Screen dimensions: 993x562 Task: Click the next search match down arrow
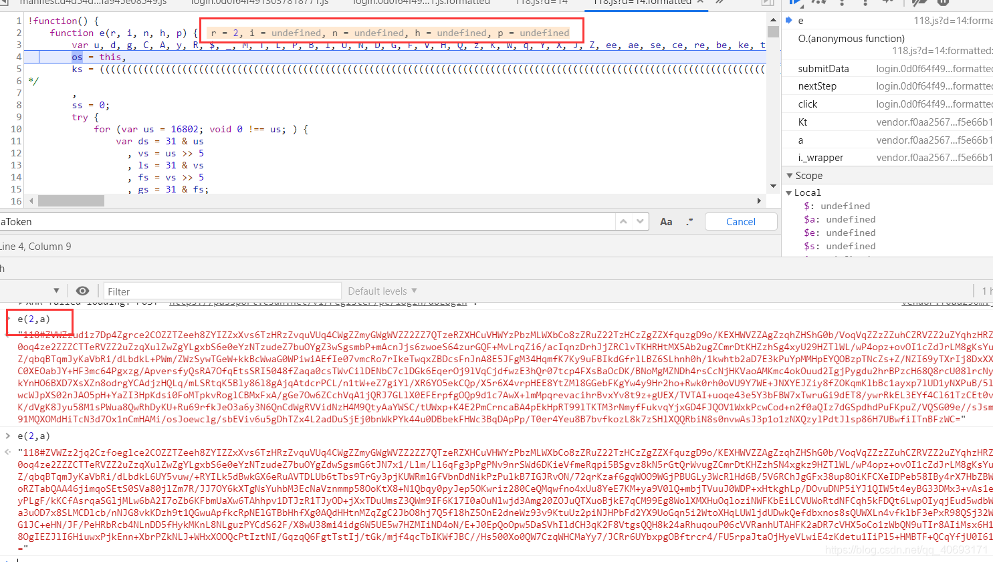(x=640, y=221)
